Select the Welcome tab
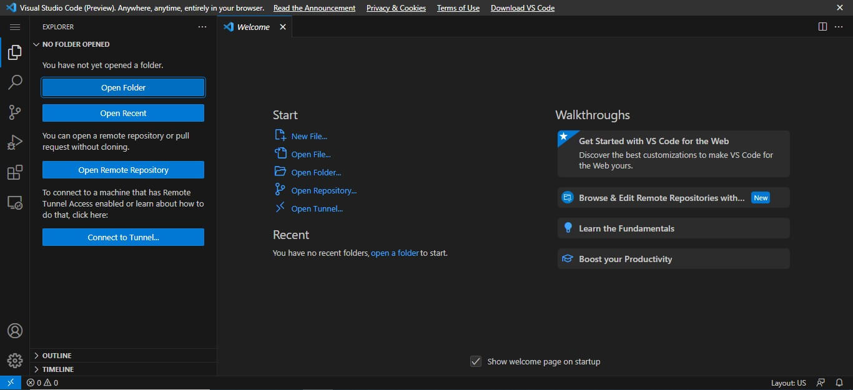 (x=252, y=27)
